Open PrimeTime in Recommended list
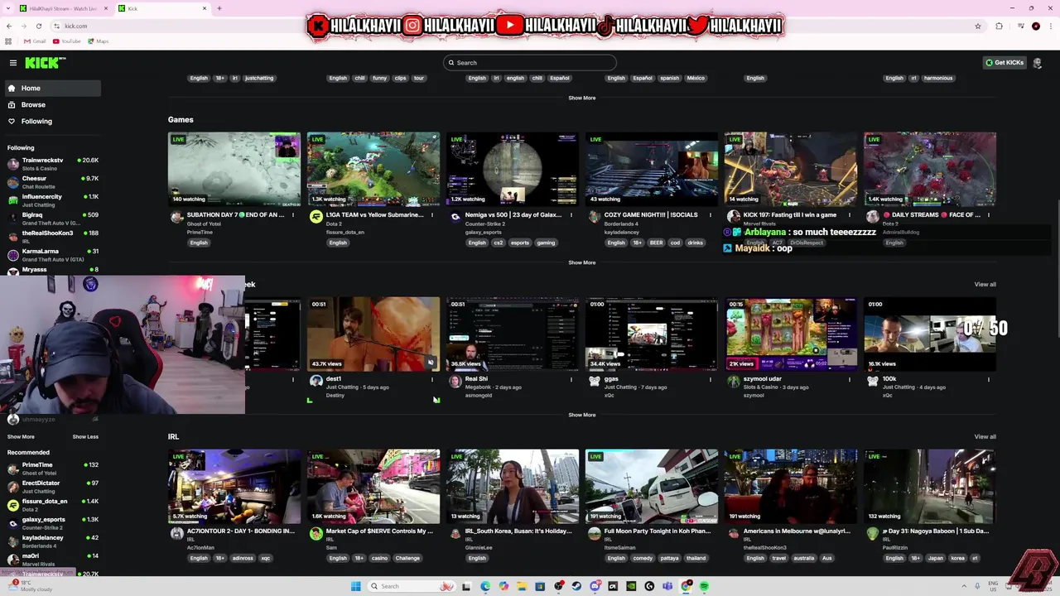 point(53,468)
